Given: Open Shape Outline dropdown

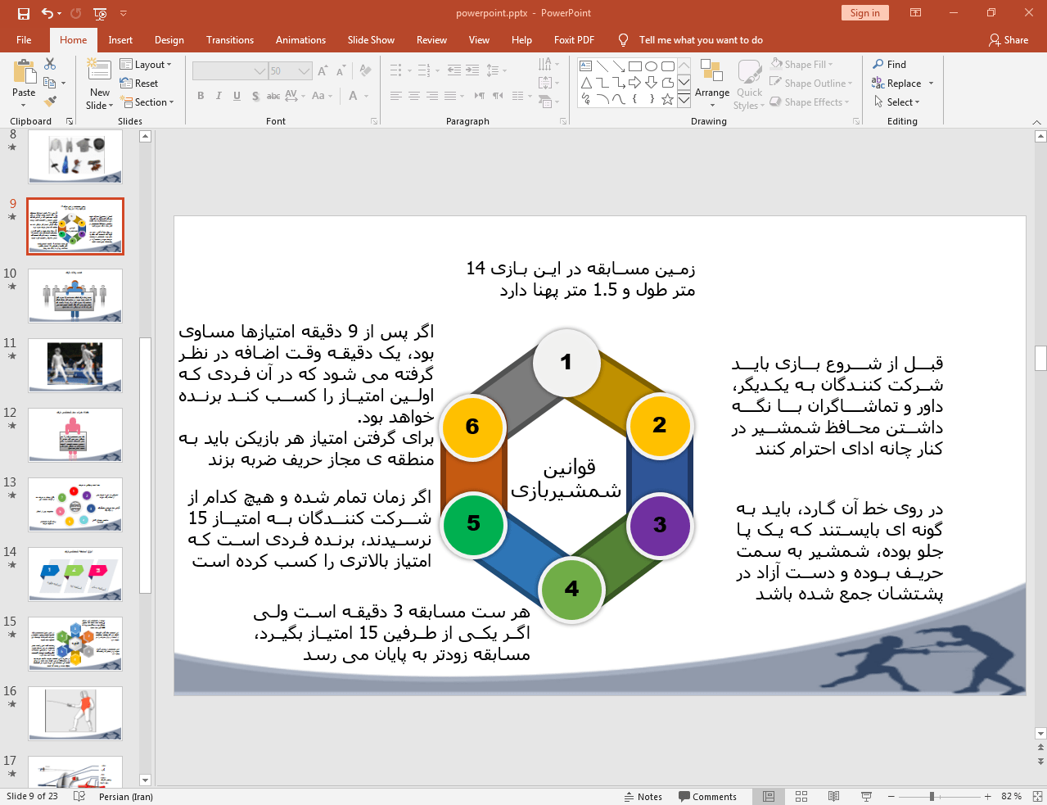Looking at the screenshot, I should pos(811,83).
